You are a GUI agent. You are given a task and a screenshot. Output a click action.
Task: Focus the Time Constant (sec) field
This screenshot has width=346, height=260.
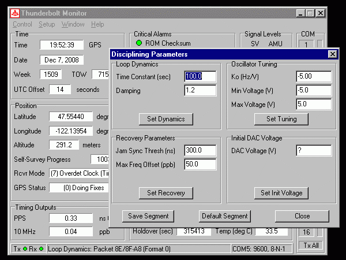tap(200, 76)
